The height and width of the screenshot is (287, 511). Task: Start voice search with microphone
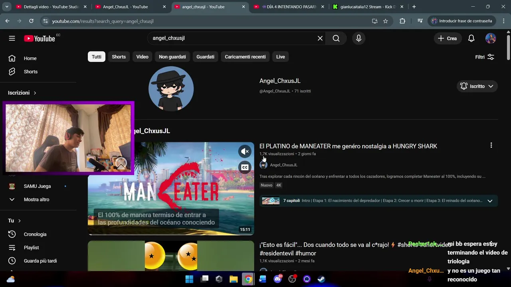(358, 38)
